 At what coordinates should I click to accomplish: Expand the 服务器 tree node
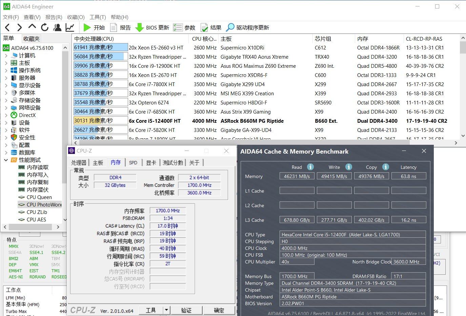coord(6,78)
